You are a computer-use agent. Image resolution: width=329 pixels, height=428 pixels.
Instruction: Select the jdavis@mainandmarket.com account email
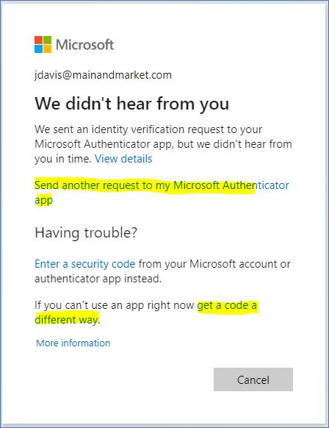point(103,75)
